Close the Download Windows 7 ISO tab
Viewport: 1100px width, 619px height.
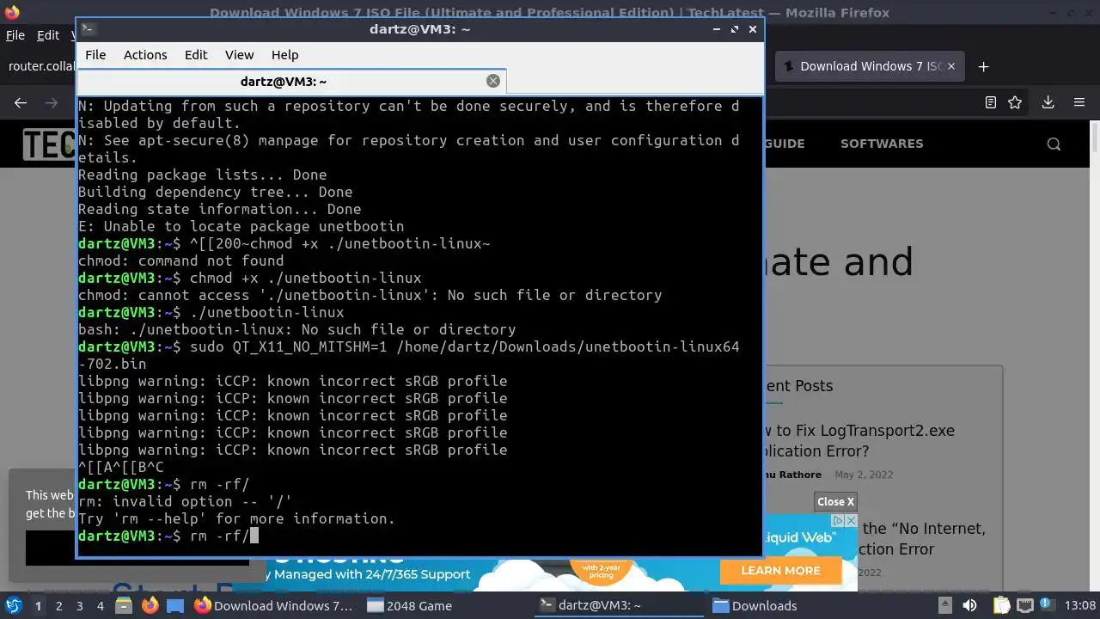tap(951, 66)
